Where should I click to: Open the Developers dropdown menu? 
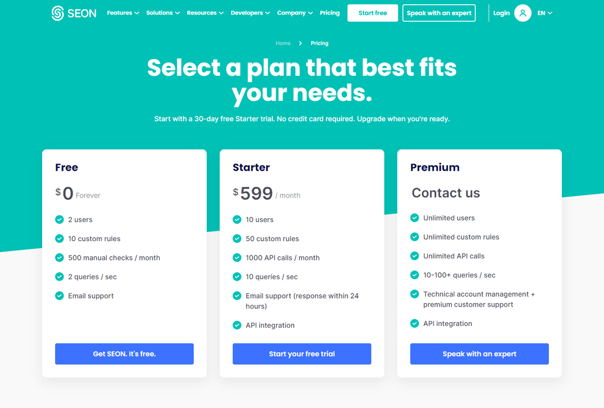[250, 13]
